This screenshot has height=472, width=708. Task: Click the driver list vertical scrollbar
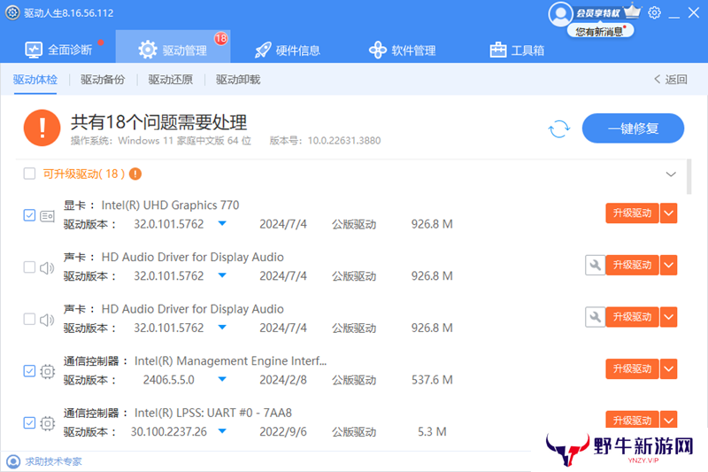(x=689, y=176)
